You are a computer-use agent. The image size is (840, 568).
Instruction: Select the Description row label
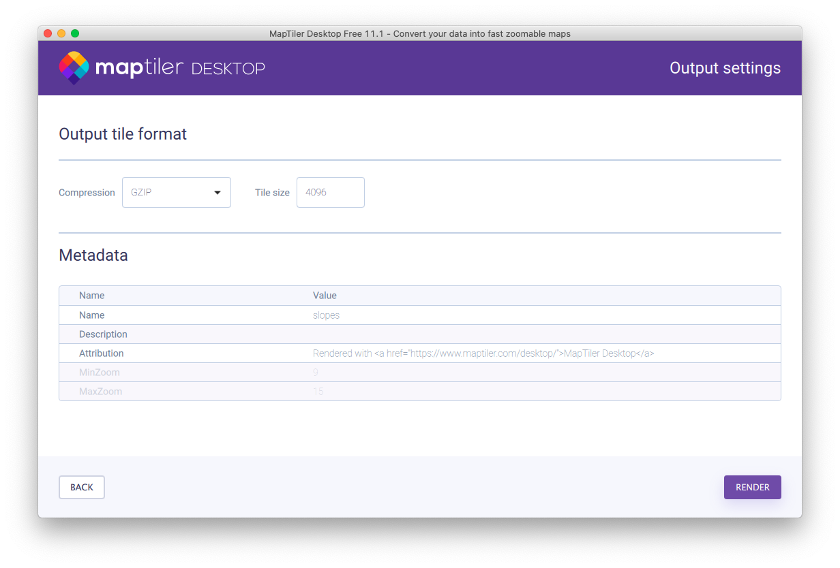[103, 334]
